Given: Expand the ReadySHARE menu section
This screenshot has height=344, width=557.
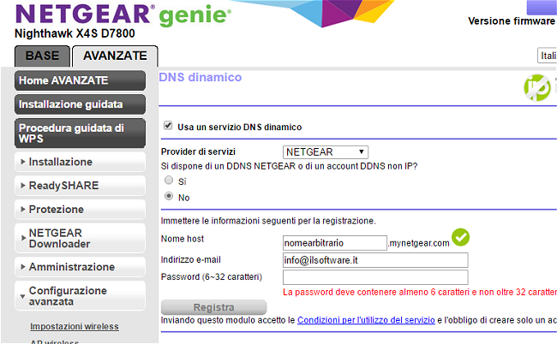Looking at the screenshot, I should (80, 186).
